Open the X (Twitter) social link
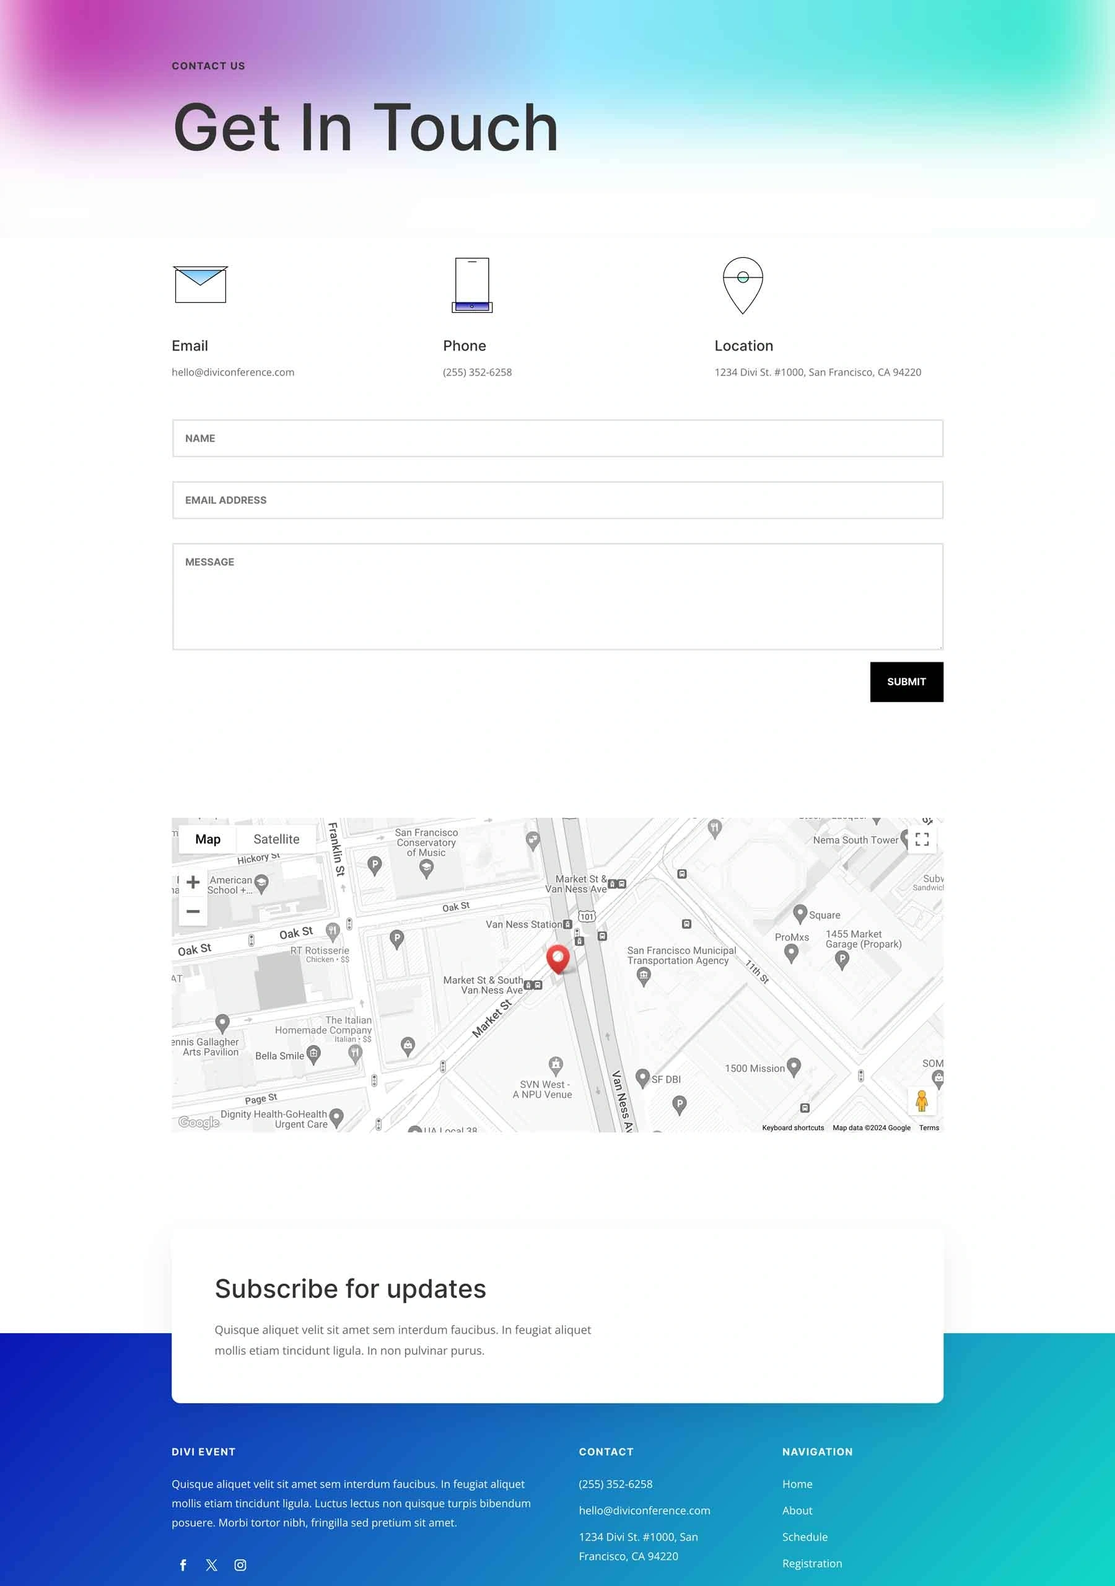The height and width of the screenshot is (1586, 1115). coord(211,1564)
